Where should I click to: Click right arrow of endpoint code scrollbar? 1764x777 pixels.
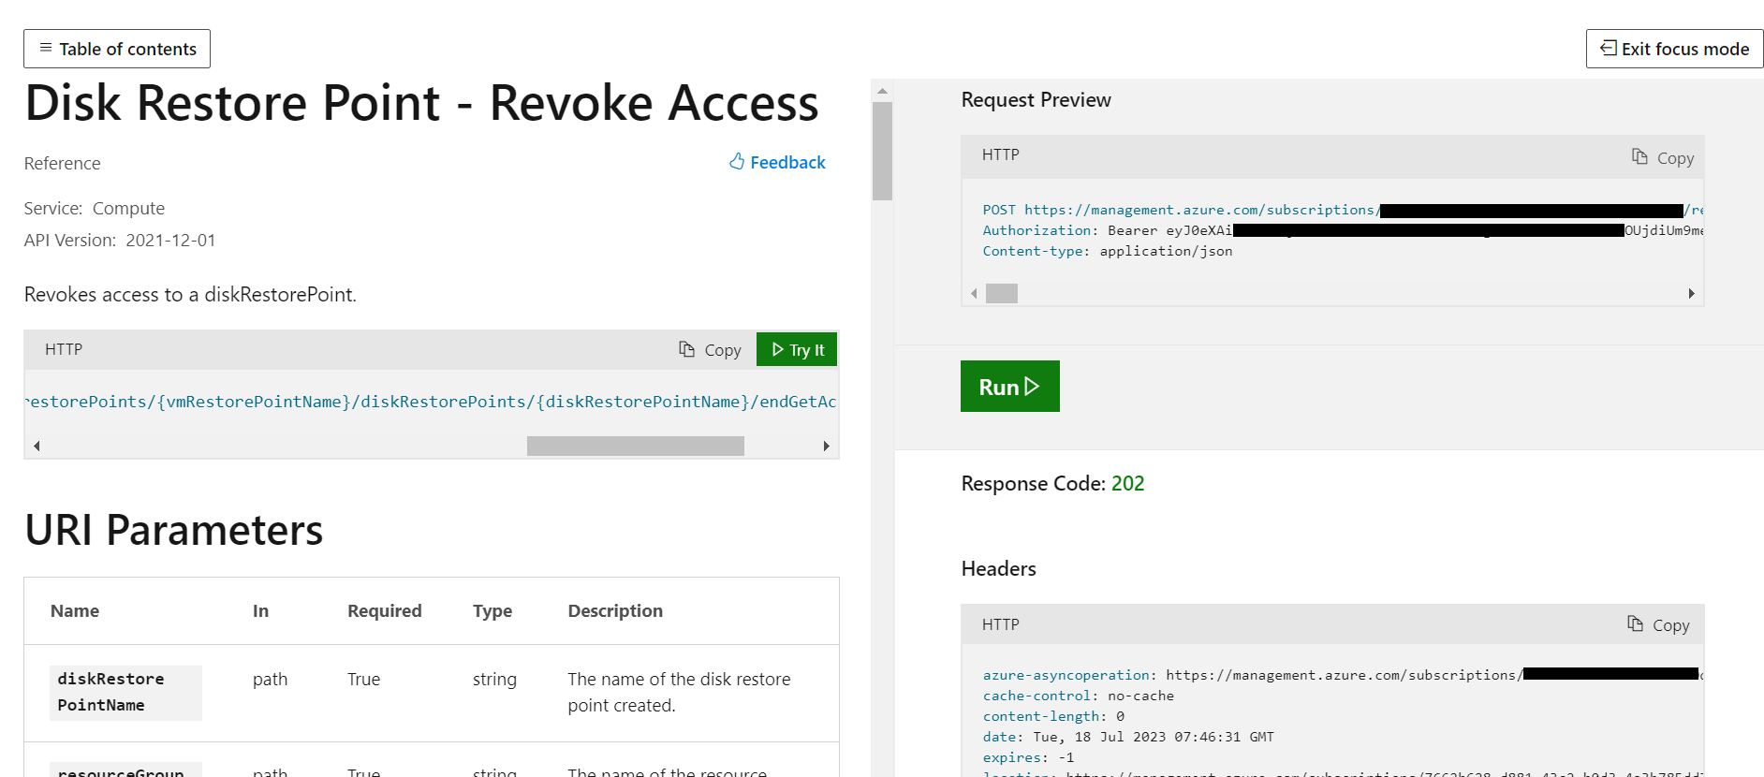(826, 446)
